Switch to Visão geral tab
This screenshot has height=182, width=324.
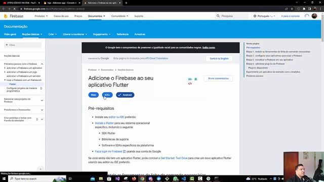click(x=10, y=34)
